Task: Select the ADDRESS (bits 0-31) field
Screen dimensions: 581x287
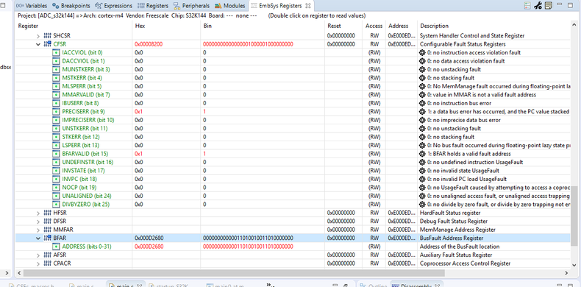Action: pyautogui.click(x=87, y=247)
